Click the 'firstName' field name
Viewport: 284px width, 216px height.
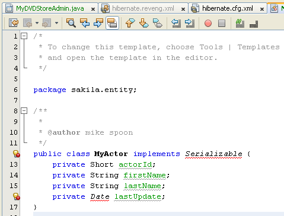click(x=145, y=175)
